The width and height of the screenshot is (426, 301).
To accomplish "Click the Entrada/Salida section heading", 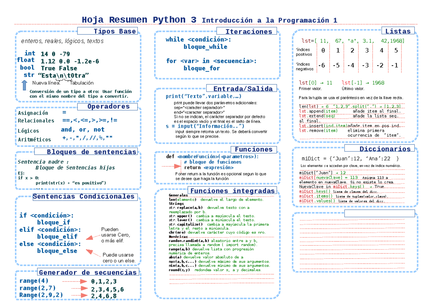I will 243,89.
